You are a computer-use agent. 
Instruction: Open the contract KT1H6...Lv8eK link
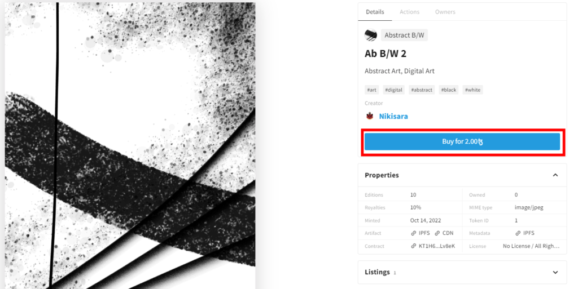point(433,246)
